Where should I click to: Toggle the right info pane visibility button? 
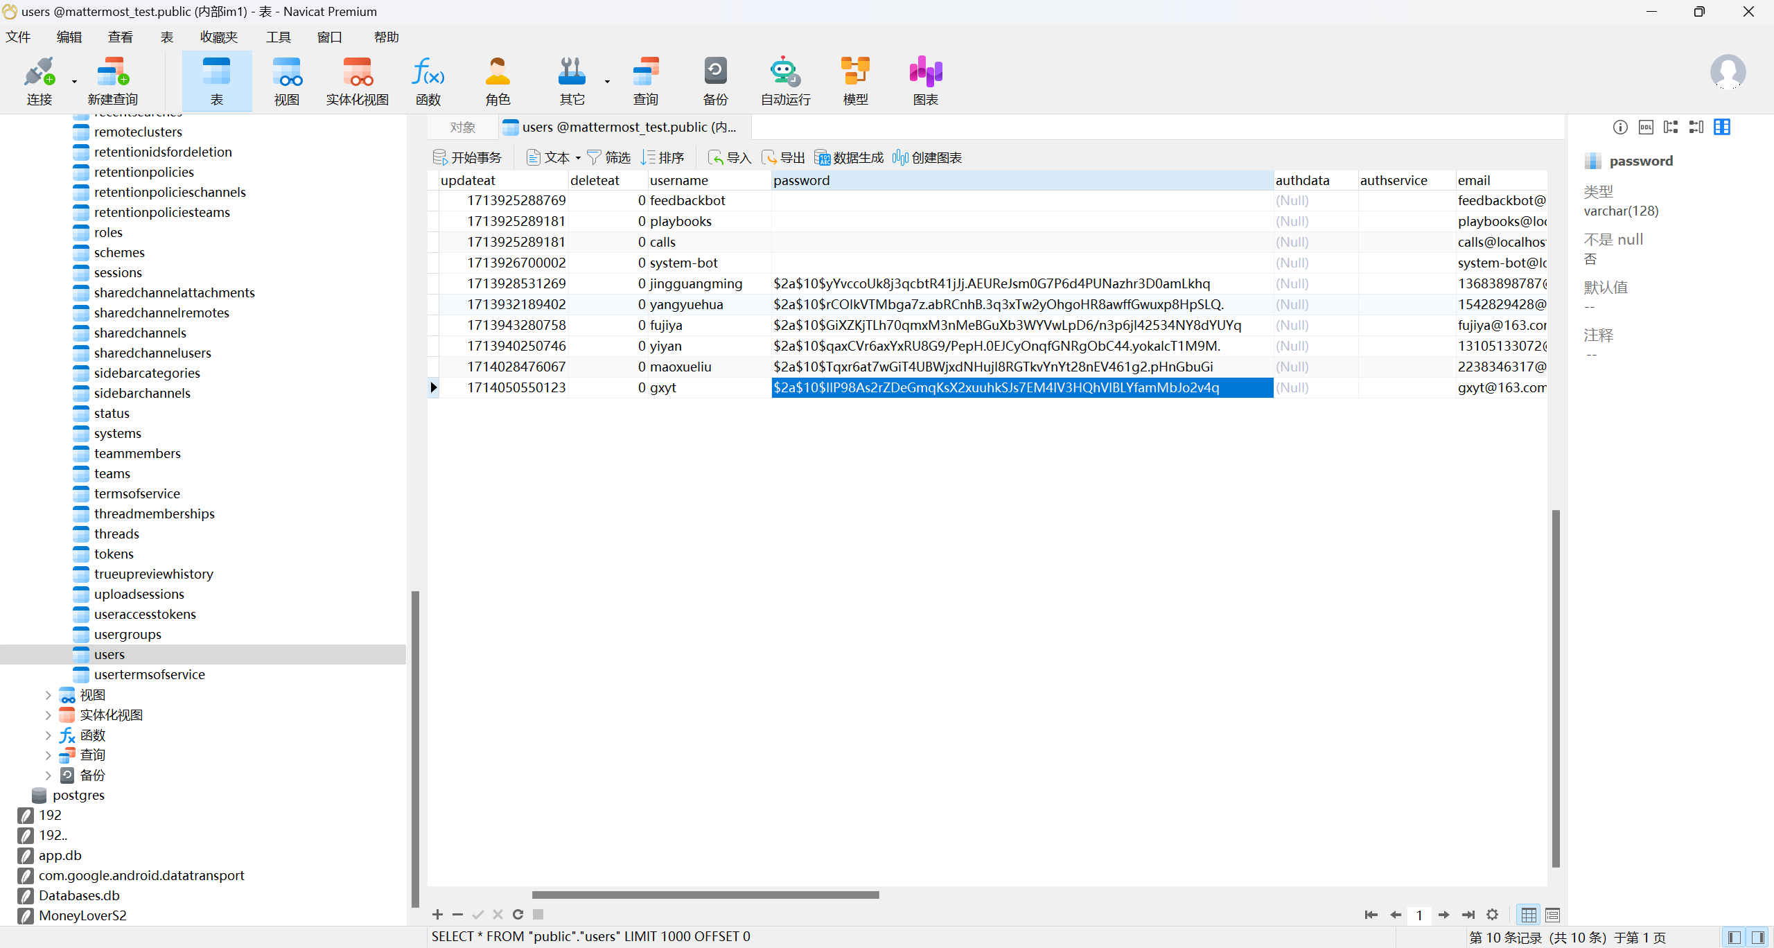1758,938
